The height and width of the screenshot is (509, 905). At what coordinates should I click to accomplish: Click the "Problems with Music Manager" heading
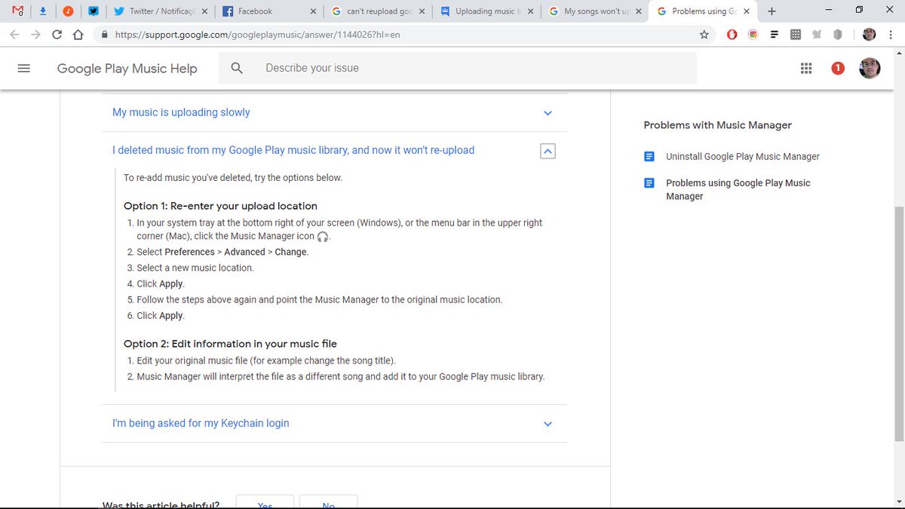pos(718,125)
